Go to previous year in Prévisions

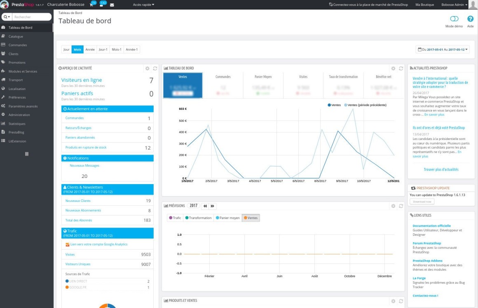click(x=205, y=206)
